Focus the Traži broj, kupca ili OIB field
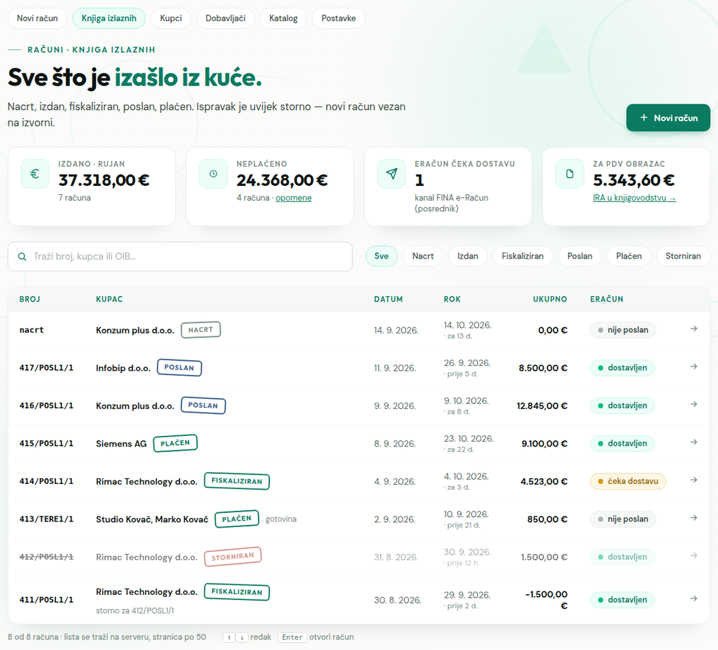 pos(180,256)
